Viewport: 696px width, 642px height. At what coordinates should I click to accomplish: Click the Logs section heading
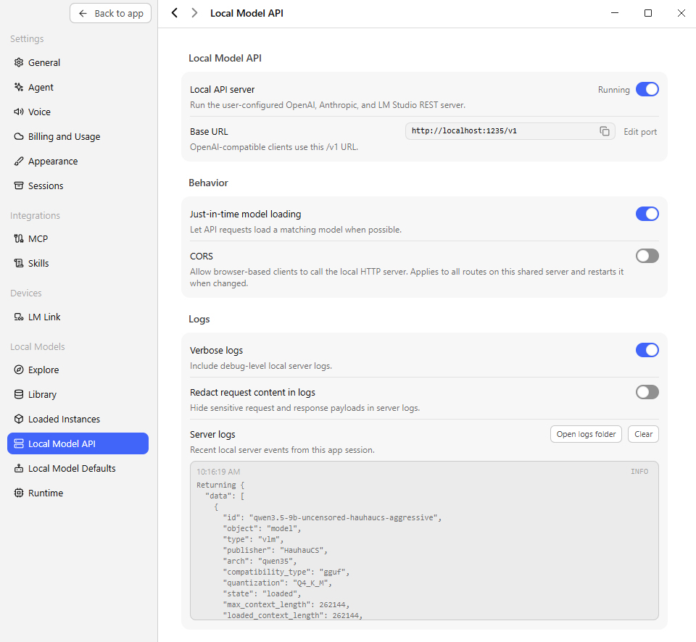[x=199, y=319]
